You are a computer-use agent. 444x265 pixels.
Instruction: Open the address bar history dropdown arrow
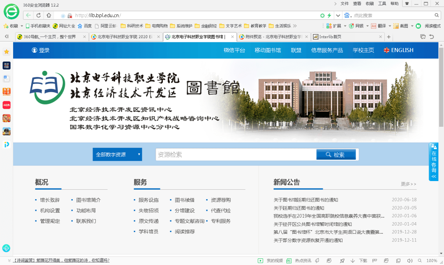(x=338, y=15)
